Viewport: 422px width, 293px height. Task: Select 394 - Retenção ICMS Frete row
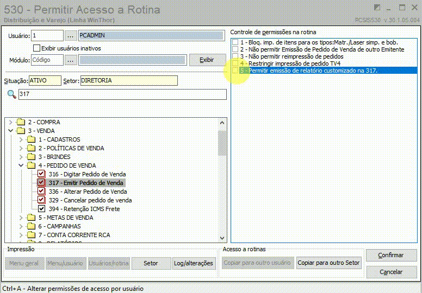(x=84, y=209)
